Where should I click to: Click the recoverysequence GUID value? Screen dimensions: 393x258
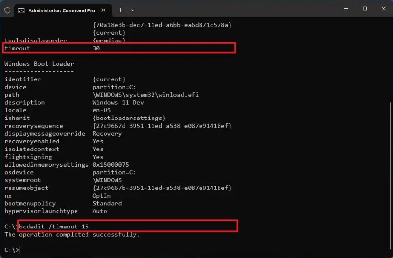click(x=162, y=126)
